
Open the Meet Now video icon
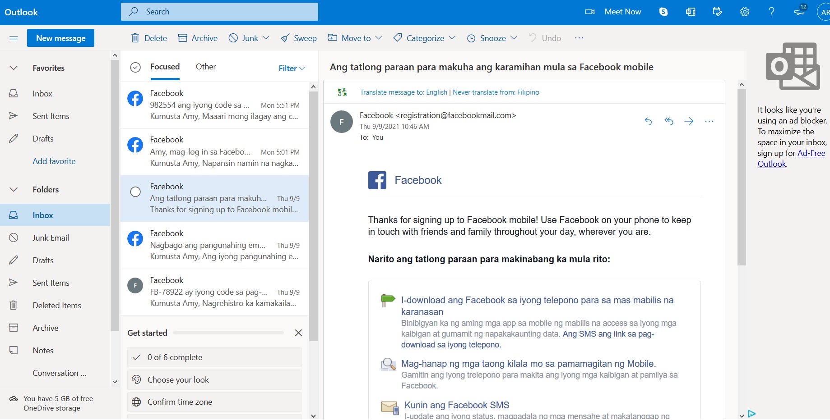590,12
